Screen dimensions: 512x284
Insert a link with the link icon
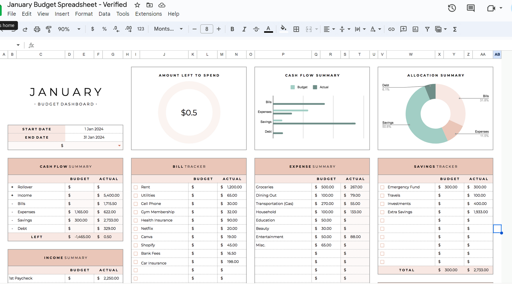(x=391, y=29)
